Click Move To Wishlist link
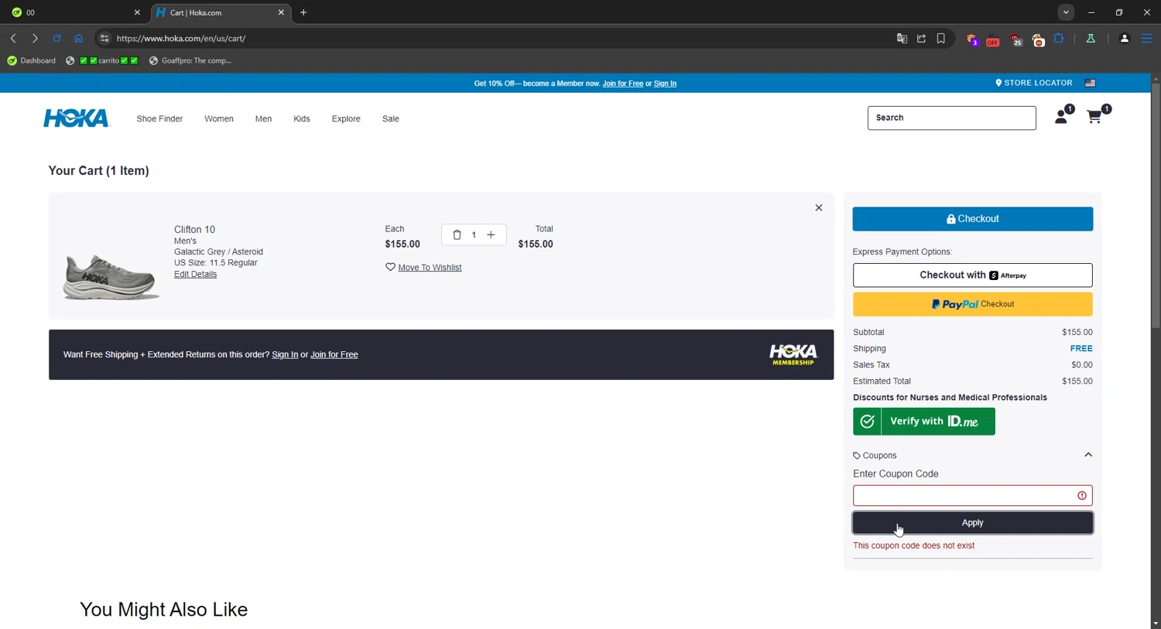Image resolution: width=1161 pixels, height=629 pixels. [x=430, y=268]
